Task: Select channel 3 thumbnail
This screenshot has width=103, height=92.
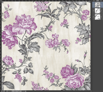Action: pos(98,17)
